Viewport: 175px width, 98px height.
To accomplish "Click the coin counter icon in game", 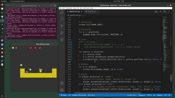I will click(x=13, y=48).
